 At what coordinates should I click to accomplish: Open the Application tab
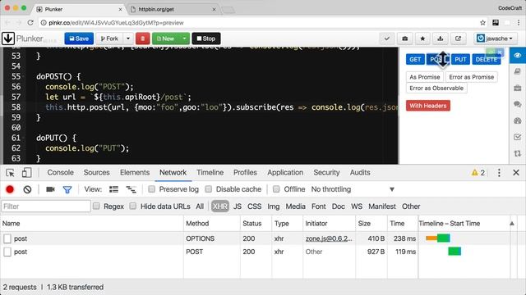285,173
